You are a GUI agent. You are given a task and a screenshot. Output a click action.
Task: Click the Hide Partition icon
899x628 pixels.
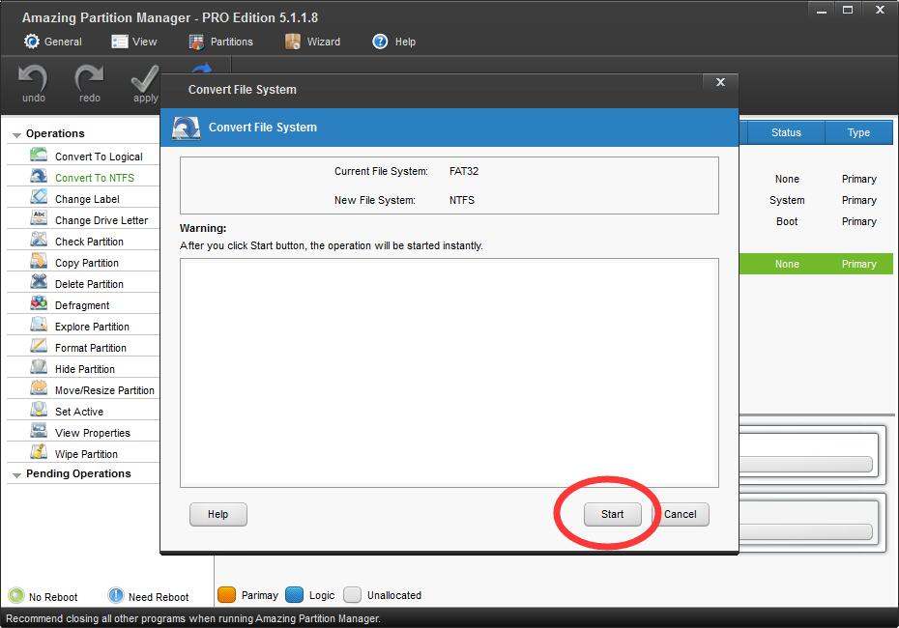39,367
